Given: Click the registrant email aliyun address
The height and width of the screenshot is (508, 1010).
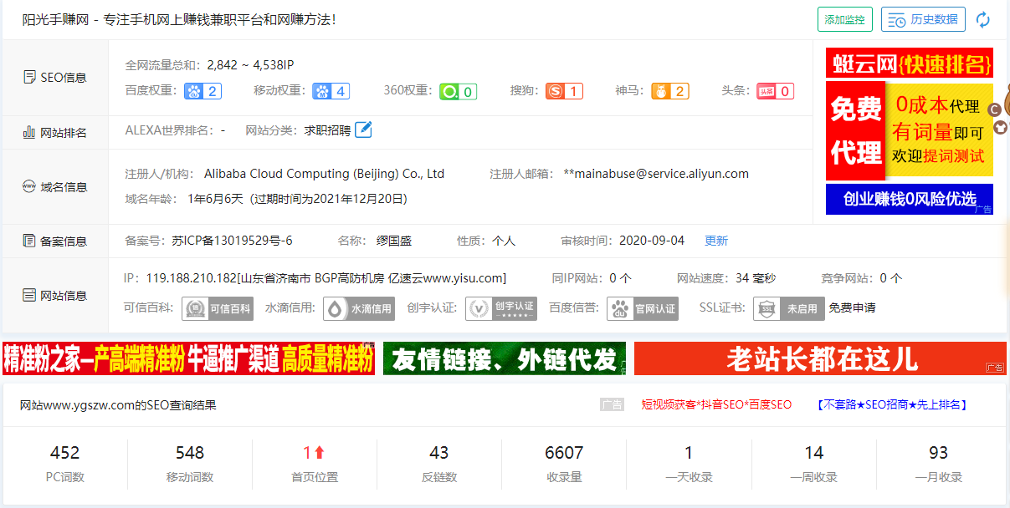Looking at the screenshot, I should click(x=656, y=174).
